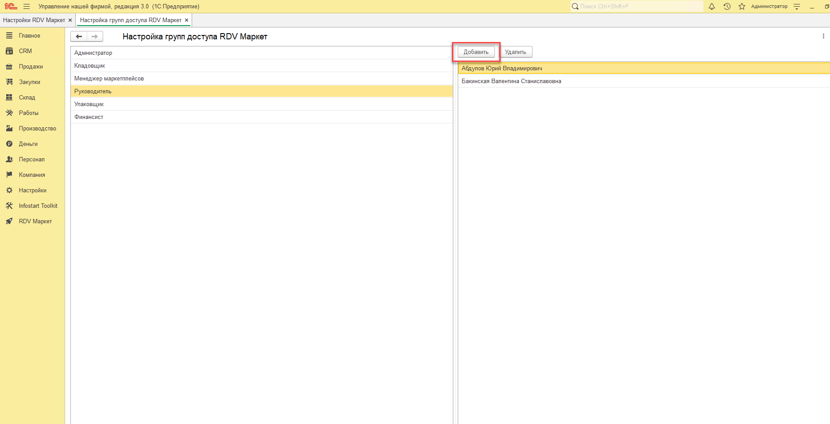Click the Компания flag icon

click(9, 175)
